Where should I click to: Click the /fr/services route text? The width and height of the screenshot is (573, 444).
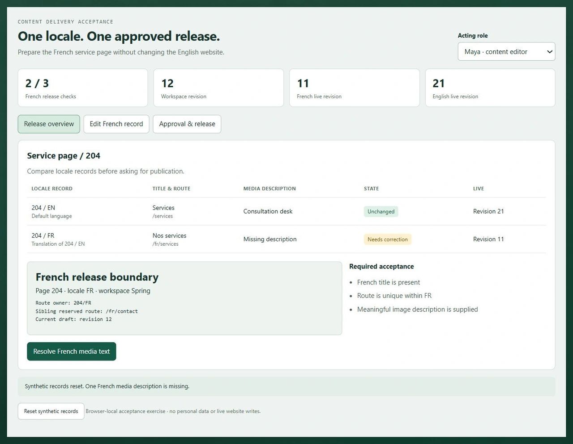click(166, 244)
